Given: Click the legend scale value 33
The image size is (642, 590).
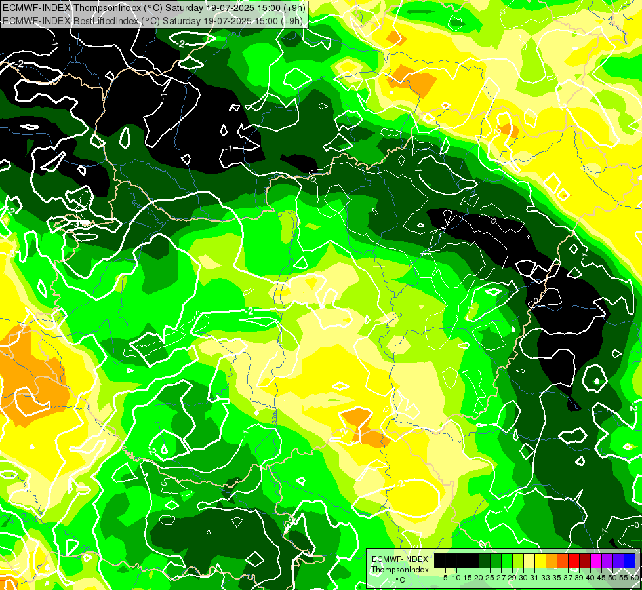Looking at the screenshot, I should 546,578.
